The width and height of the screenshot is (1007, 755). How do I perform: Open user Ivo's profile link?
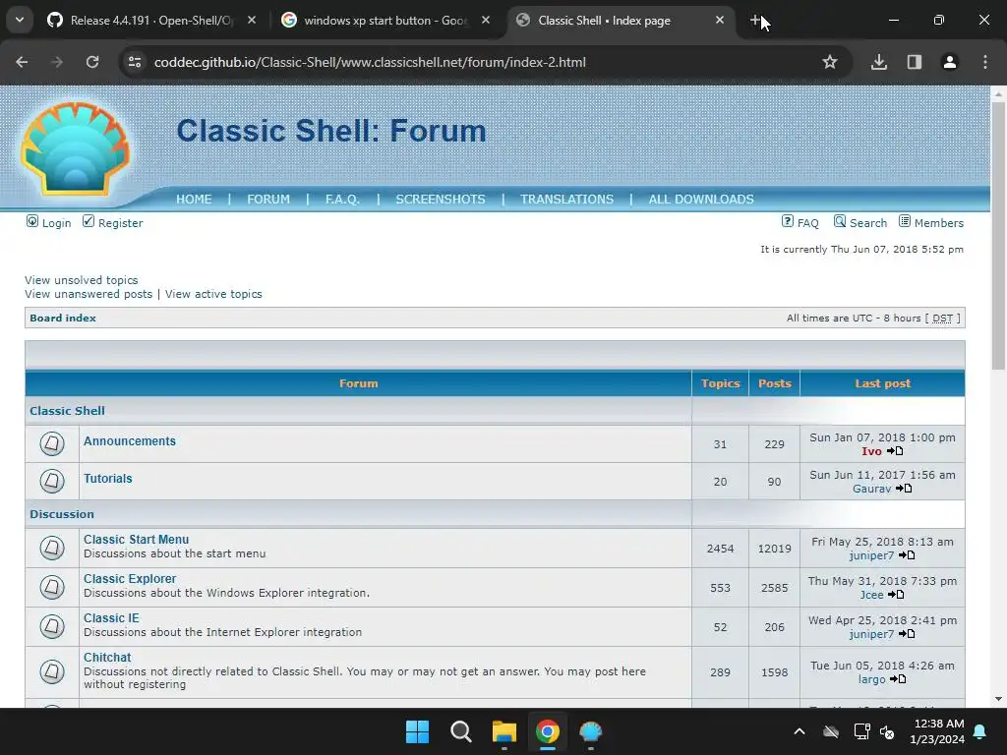871,451
